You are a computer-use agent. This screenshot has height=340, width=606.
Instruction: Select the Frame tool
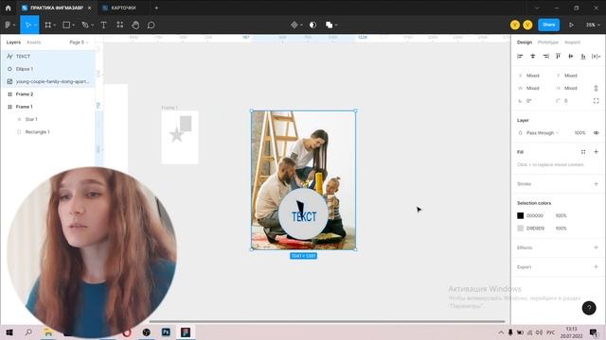pyautogui.click(x=48, y=25)
